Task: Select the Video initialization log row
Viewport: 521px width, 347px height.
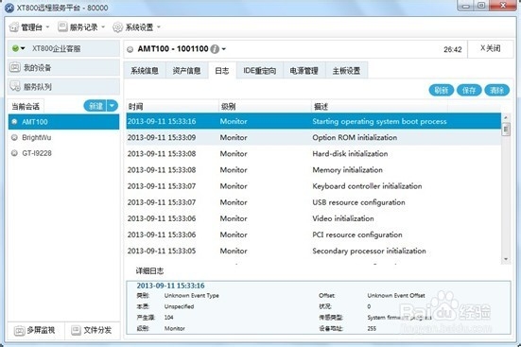Action: coord(313,218)
